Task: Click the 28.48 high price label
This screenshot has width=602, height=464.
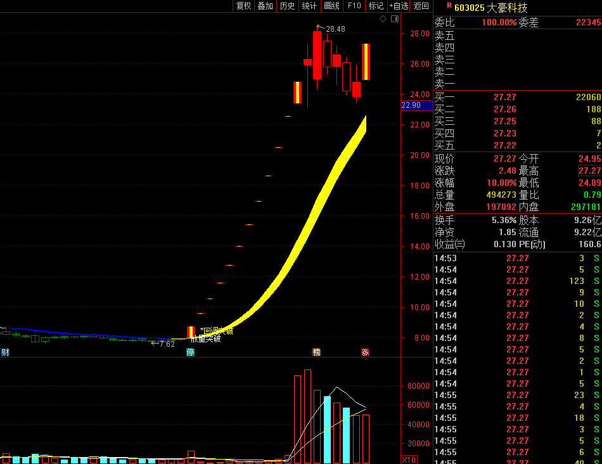Action: pyautogui.click(x=335, y=29)
